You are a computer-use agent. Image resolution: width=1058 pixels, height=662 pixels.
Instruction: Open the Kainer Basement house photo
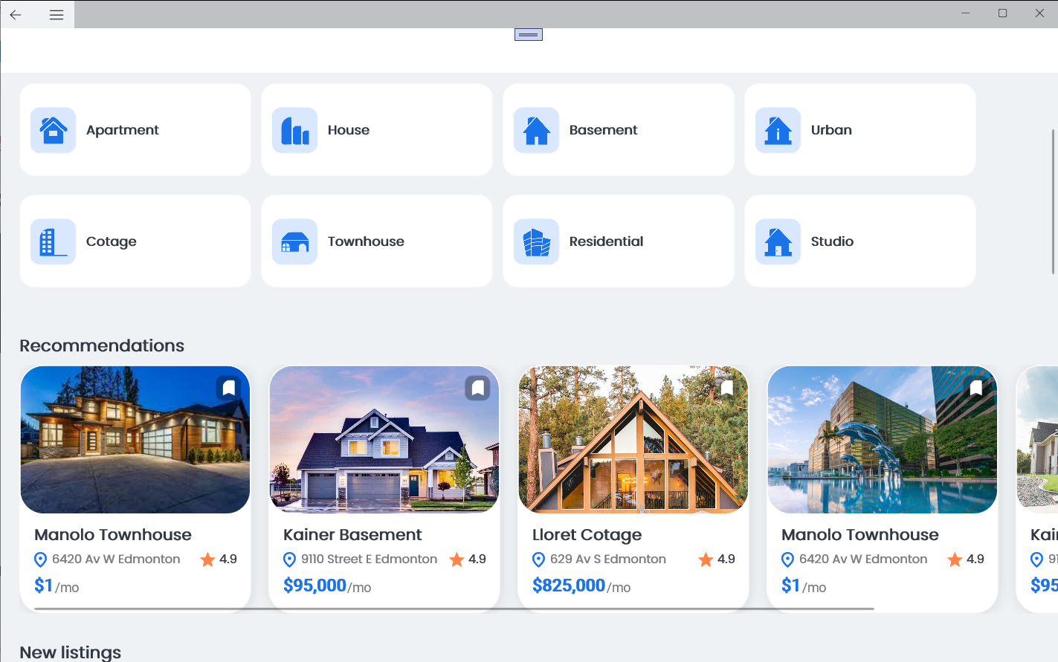[x=384, y=439]
